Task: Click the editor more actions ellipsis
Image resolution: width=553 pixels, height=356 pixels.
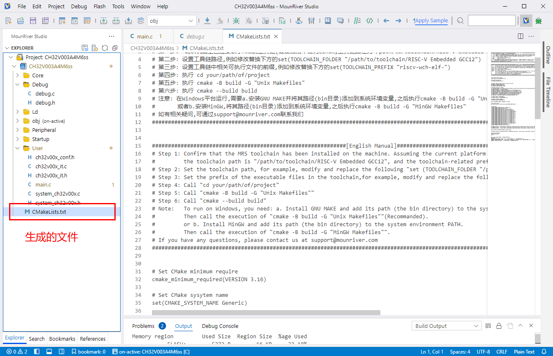Action: 531,36
